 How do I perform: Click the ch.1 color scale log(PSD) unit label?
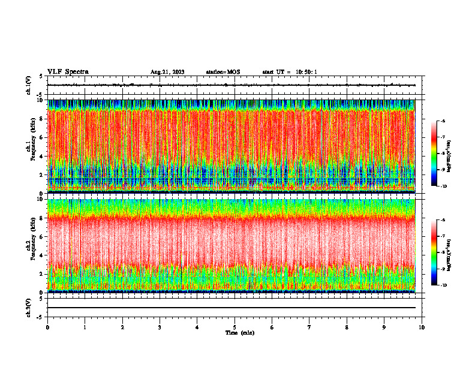pos(449,156)
